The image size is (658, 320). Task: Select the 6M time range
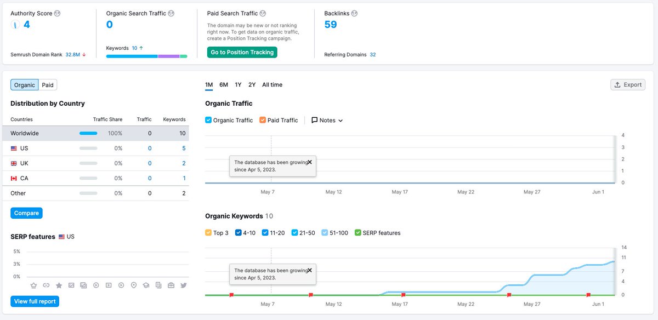(224, 85)
